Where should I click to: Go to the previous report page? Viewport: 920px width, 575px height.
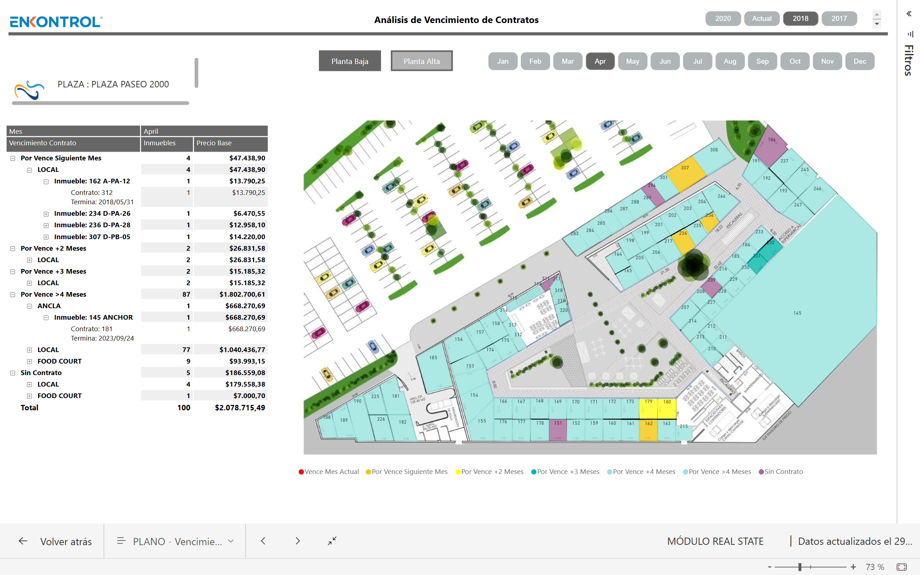[x=263, y=541]
